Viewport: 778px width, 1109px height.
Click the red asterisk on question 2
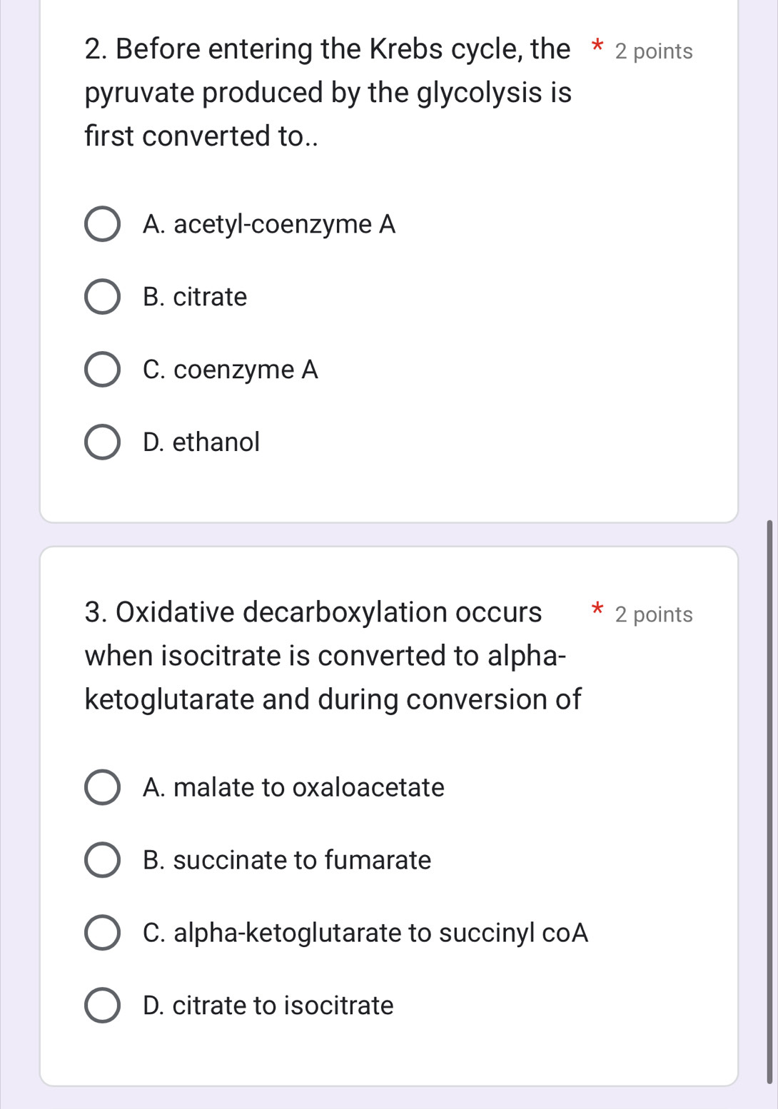(x=597, y=44)
